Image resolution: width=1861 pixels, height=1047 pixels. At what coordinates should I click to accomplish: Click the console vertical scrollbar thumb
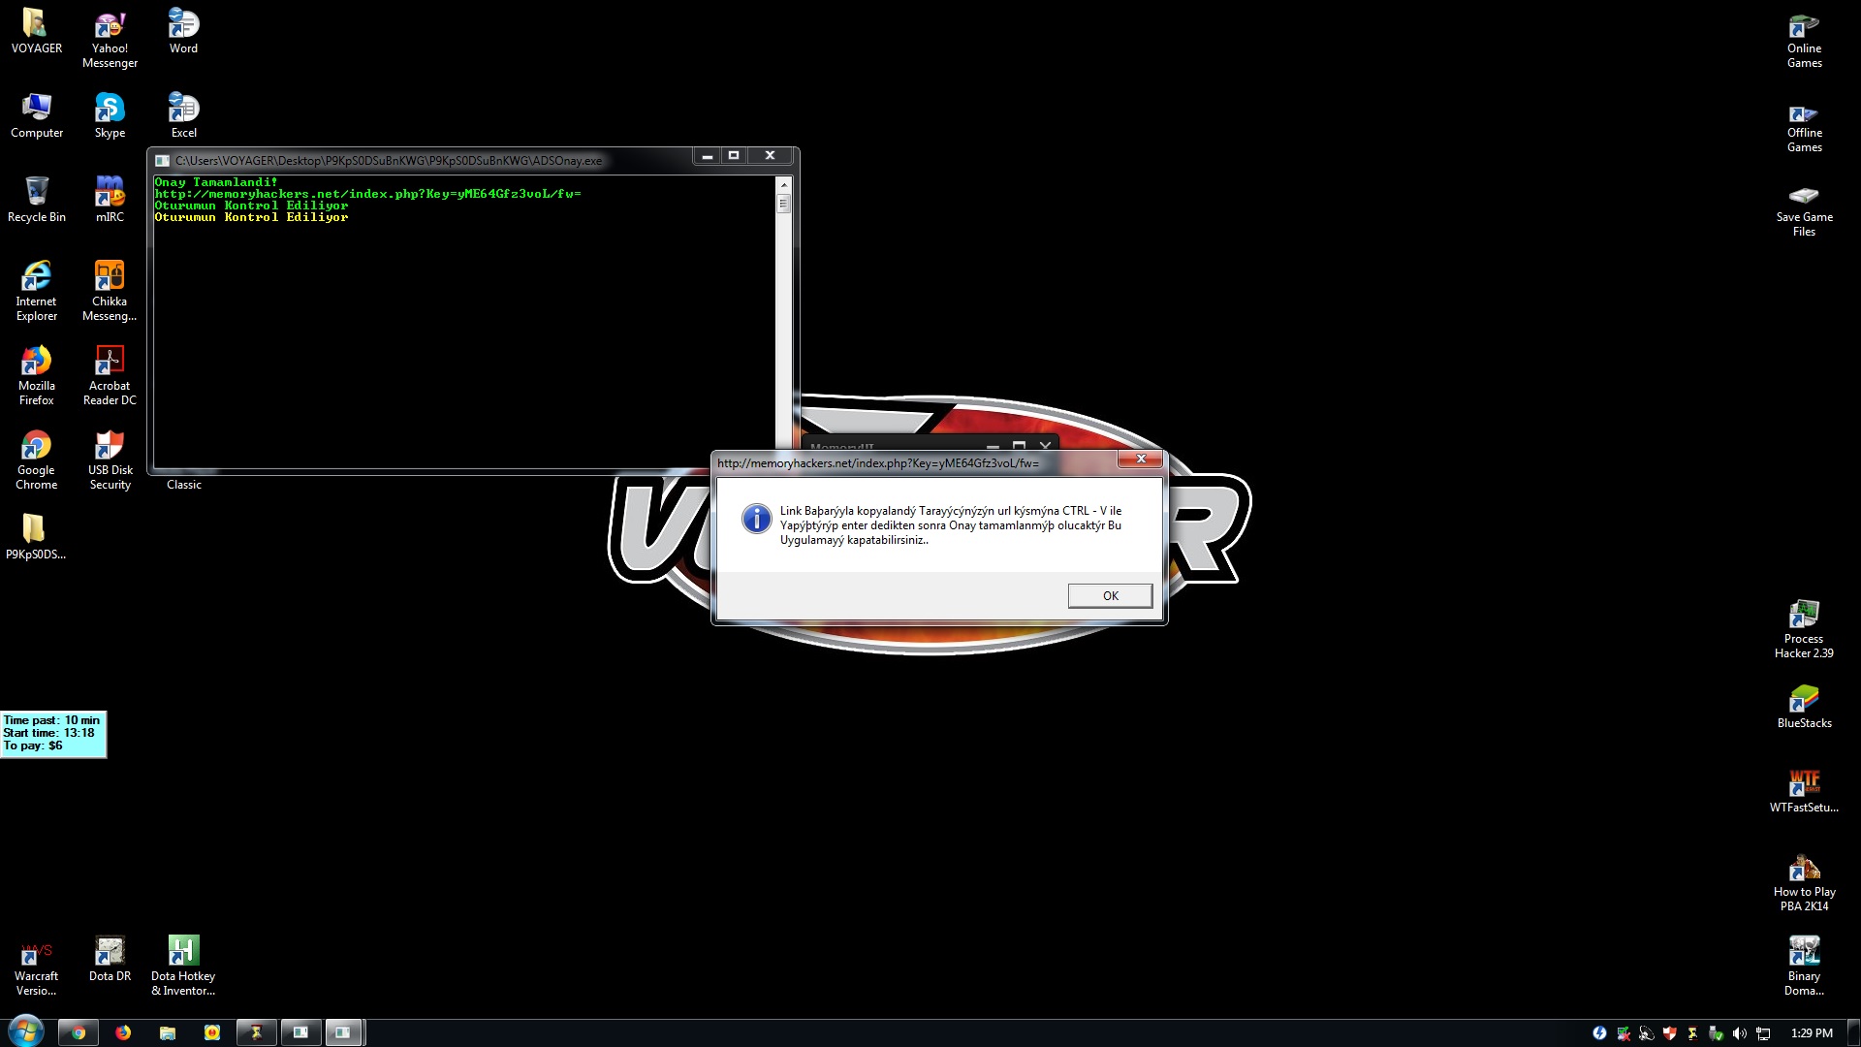783,204
